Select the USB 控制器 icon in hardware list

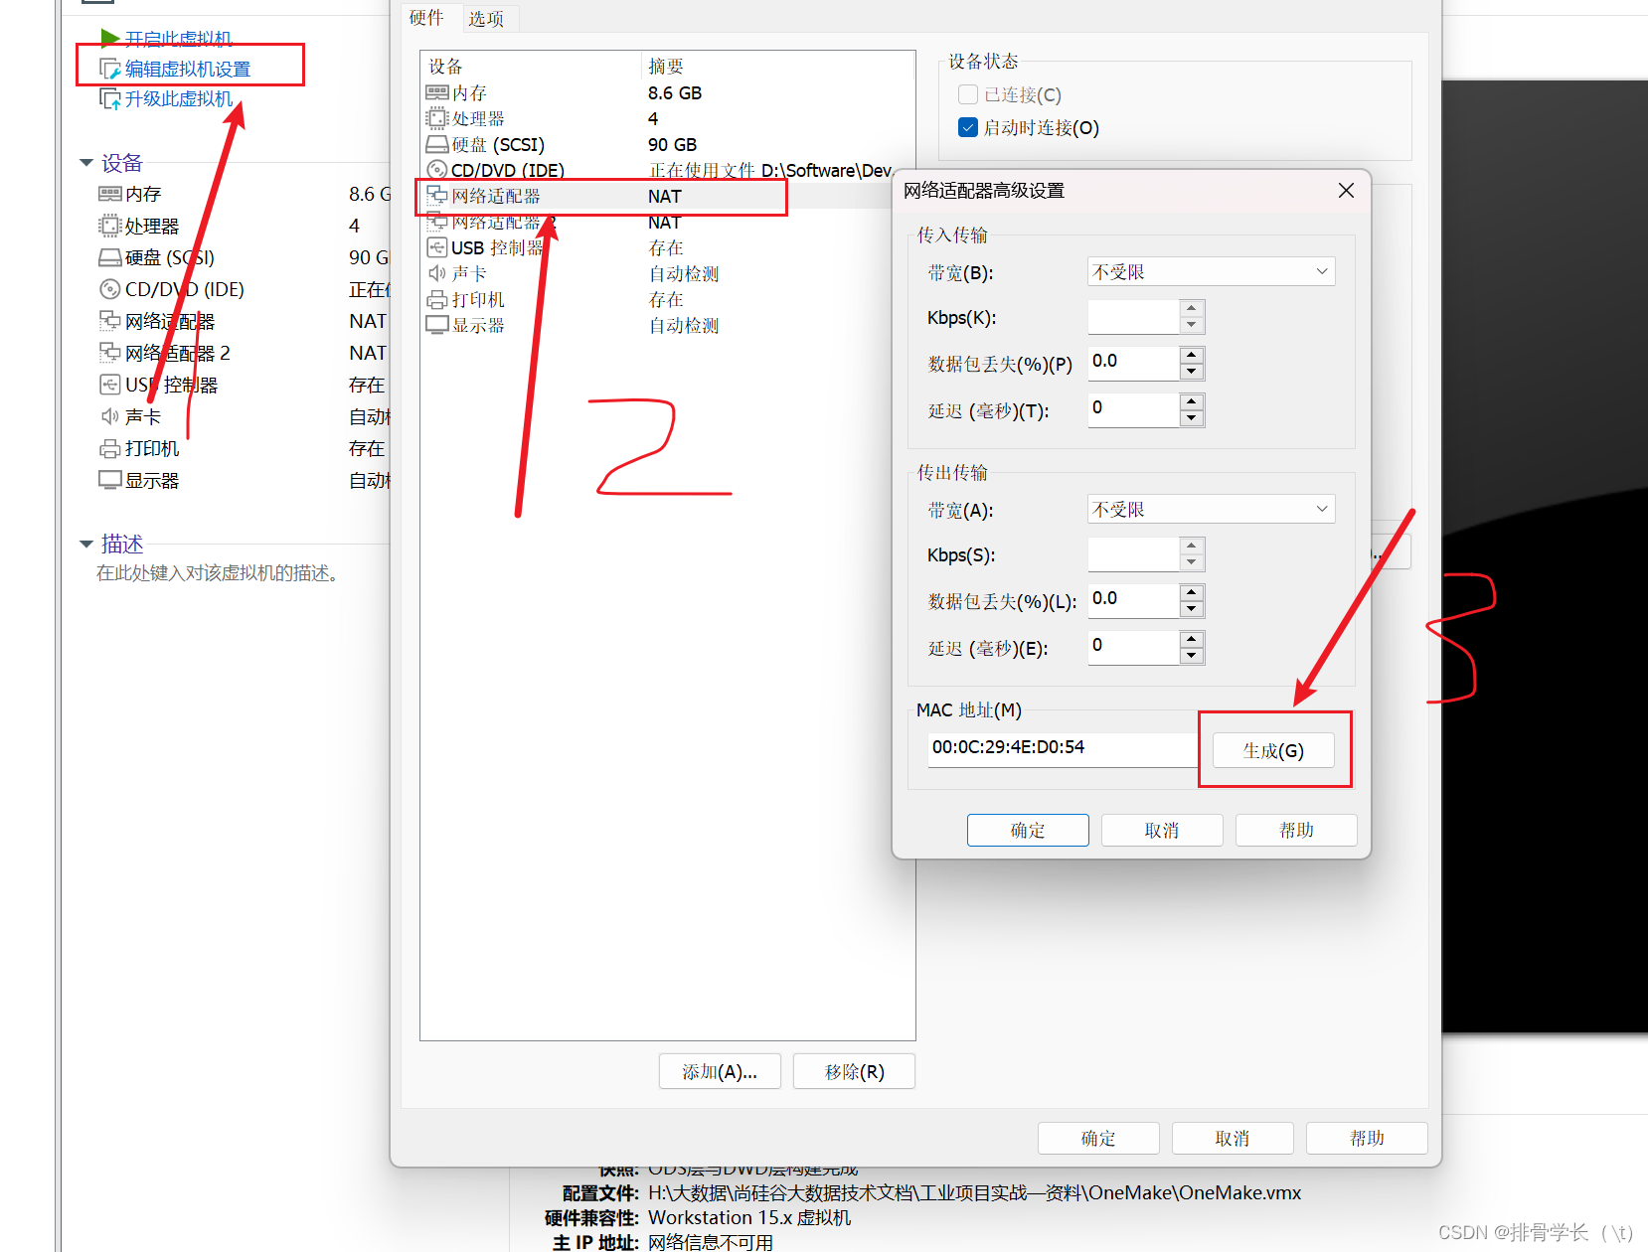tap(437, 247)
